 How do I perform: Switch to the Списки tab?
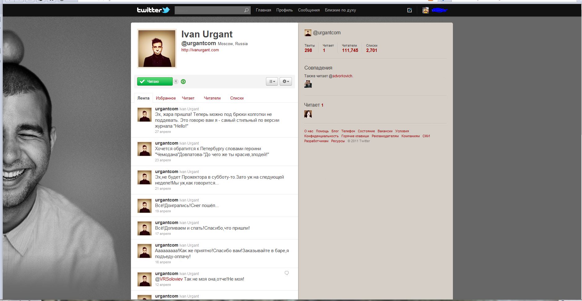pyautogui.click(x=237, y=98)
